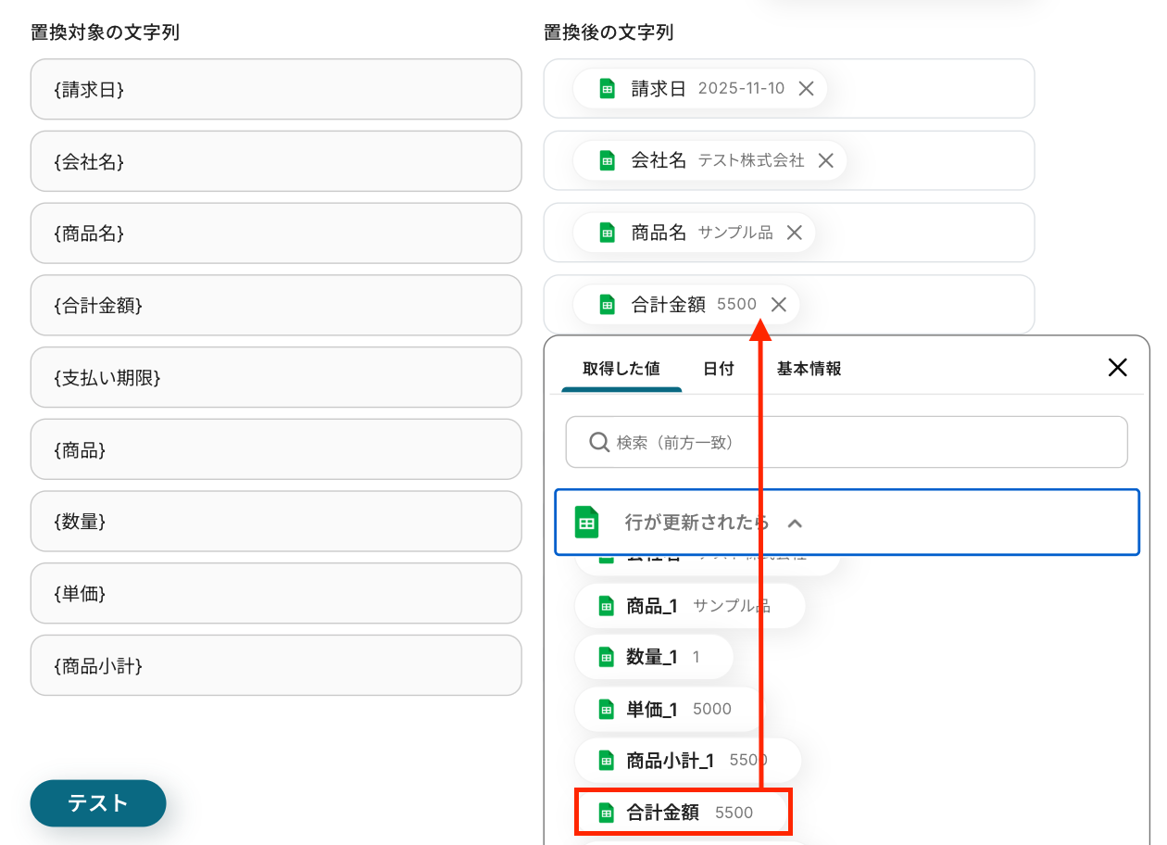This screenshot has height=845, width=1167.
Task: Edit the {数量} target string field
Action: [276, 521]
